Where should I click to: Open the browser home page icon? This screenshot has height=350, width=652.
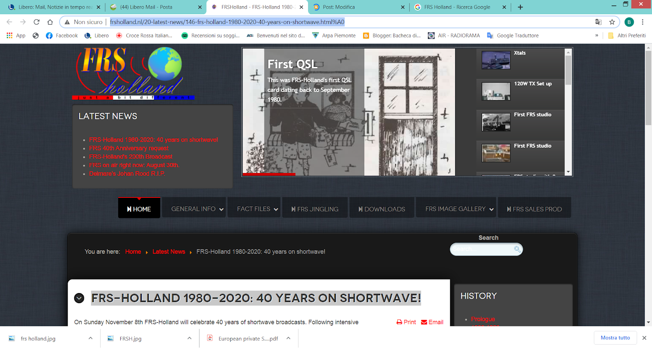point(50,22)
